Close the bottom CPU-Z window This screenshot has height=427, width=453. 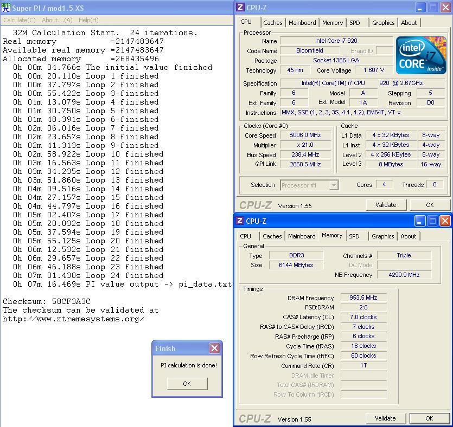pos(445,221)
